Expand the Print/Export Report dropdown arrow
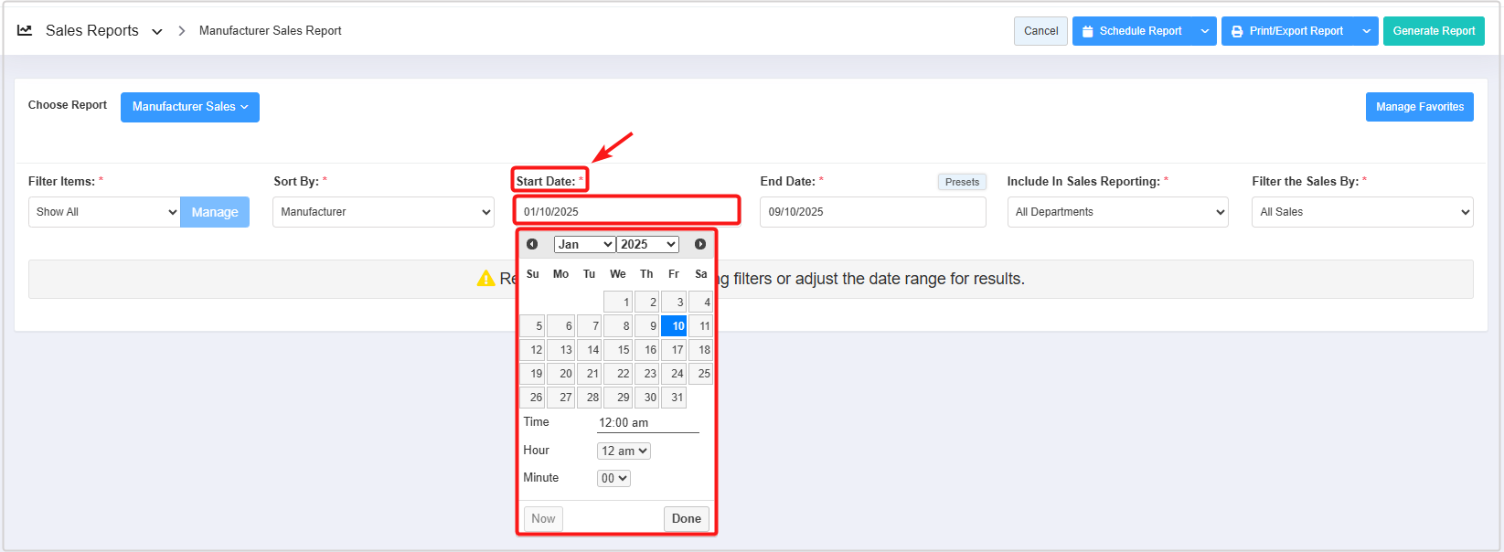Screen dimensions: 1504x552 click(1367, 31)
